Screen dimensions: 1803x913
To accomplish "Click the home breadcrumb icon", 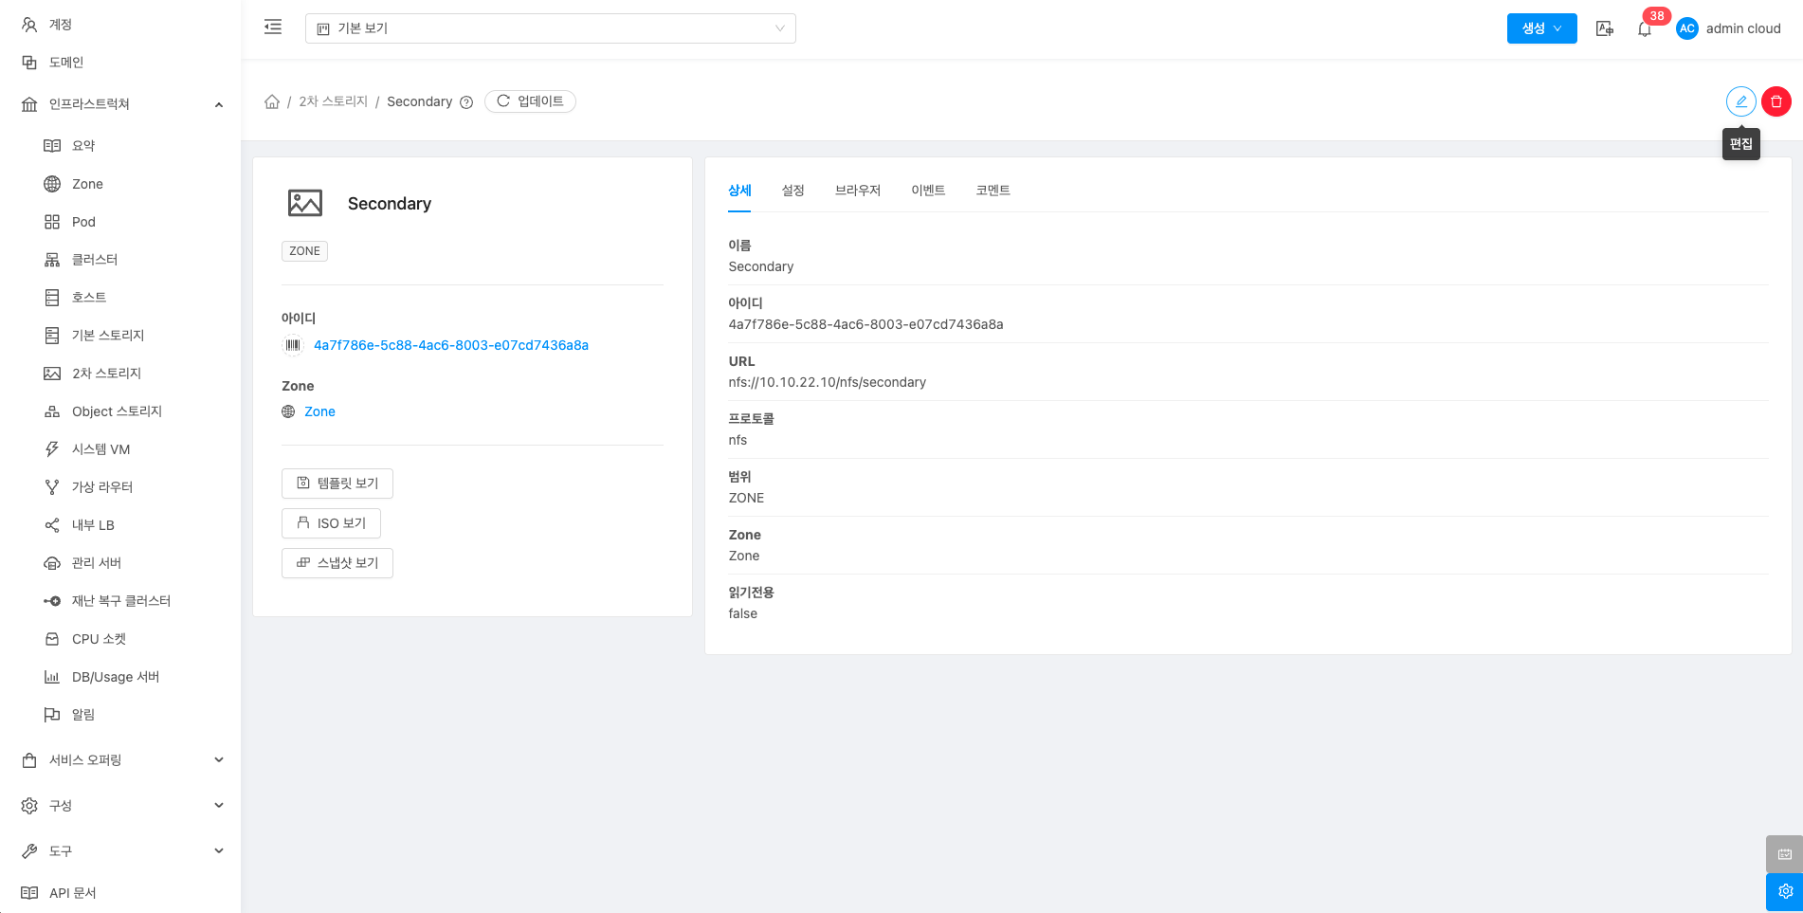I will tap(272, 101).
